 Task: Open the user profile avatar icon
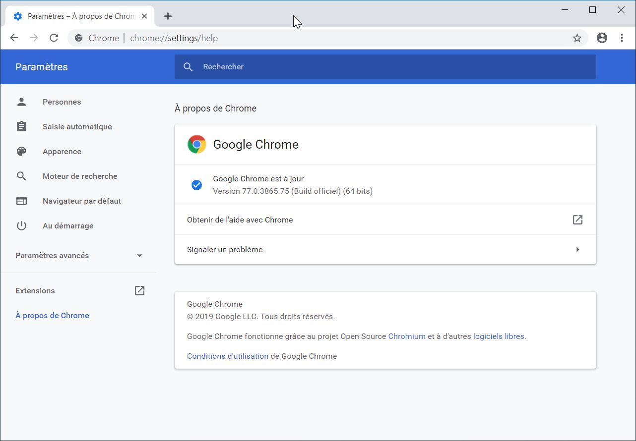tap(602, 38)
